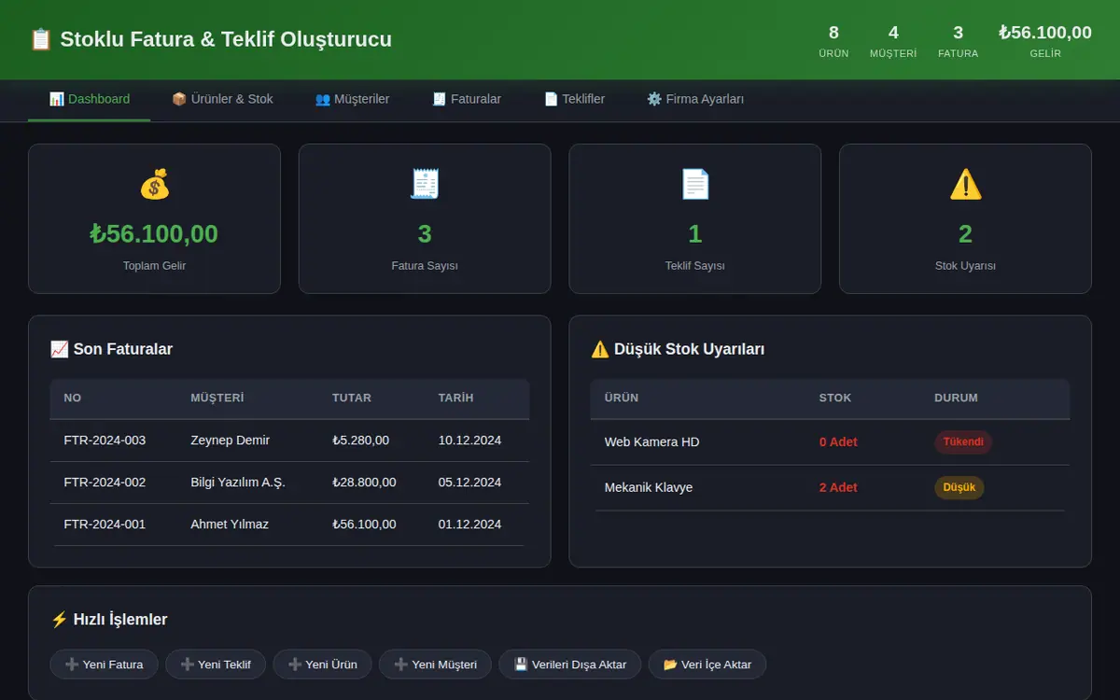1120x700 pixels.
Task: Switch to the Ürünler & Stok tab
Action: click(222, 99)
